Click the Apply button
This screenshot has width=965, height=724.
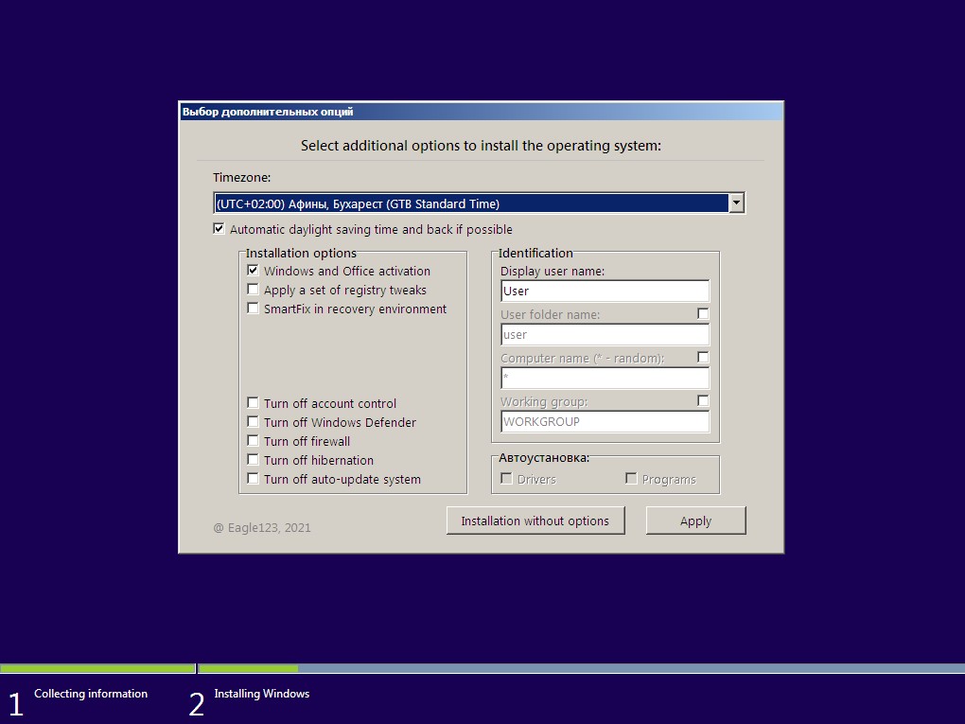[695, 521]
